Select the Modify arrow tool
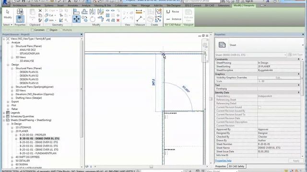Viewport: 307px width, 172px height. [8, 12]
